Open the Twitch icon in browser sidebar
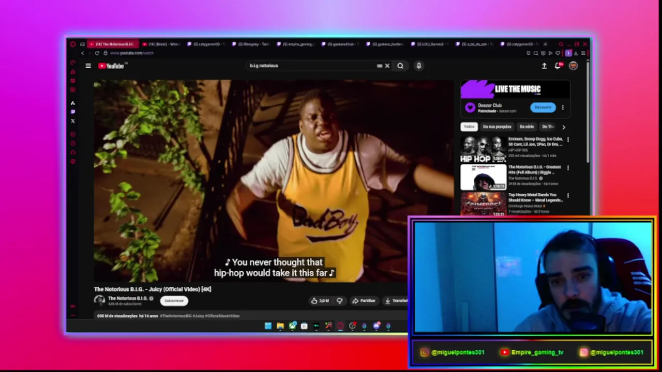Screen dimensions: 662x372 click(x=73, y=112)
